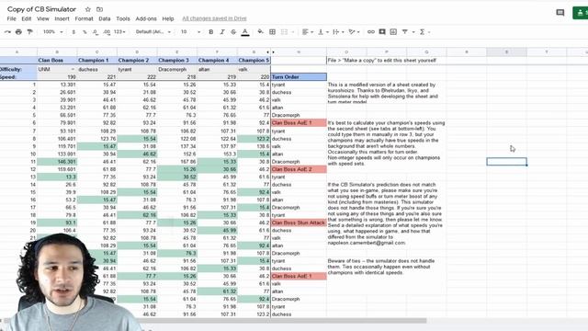Toggle bold formatting
The image size is (588, 331).
pyautogui.click(x=210, y=32)
